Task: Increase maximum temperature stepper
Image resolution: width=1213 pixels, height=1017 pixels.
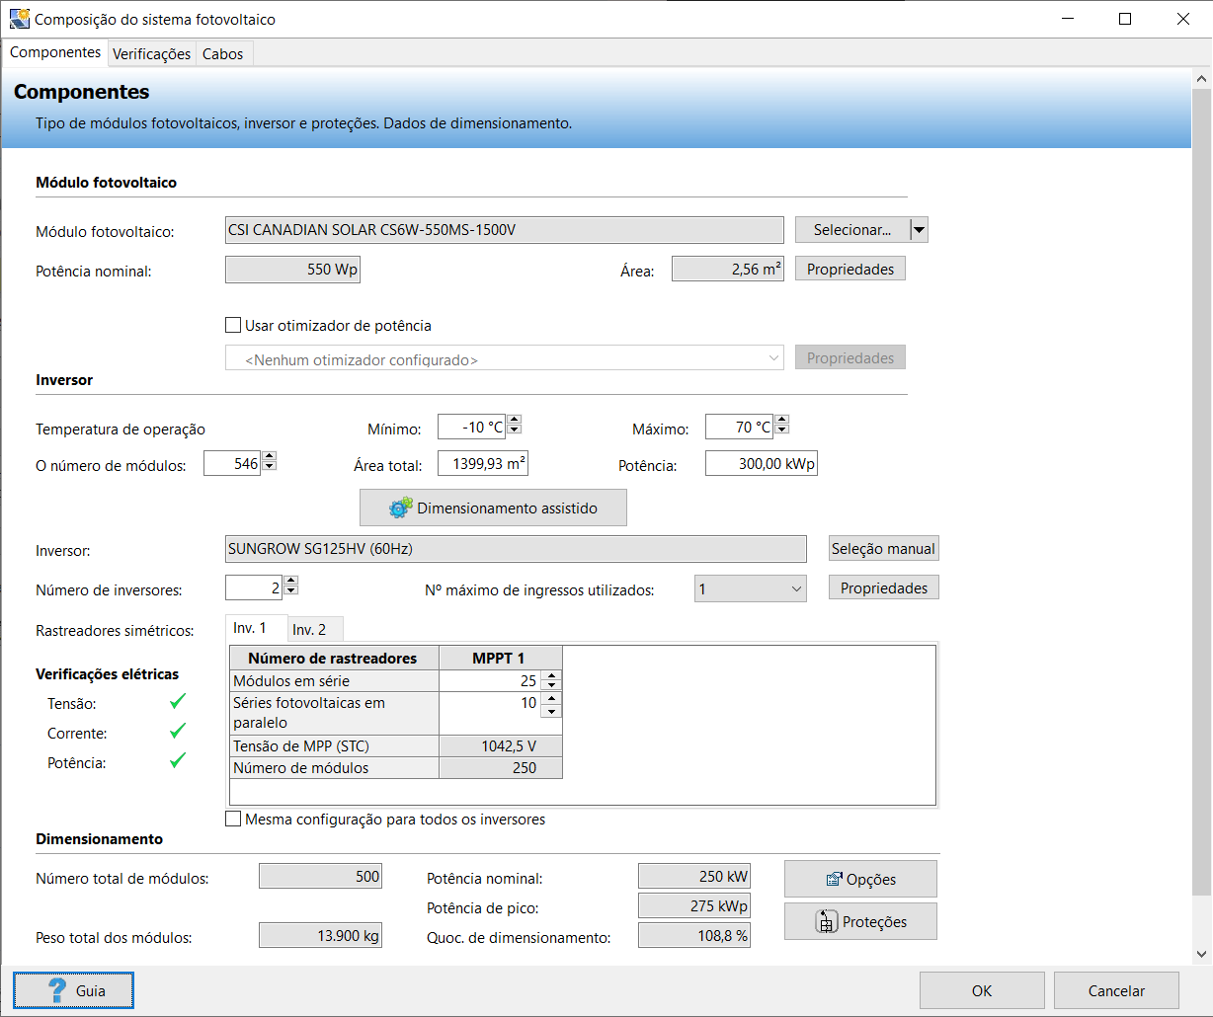Action: click(x=782, y=422)
